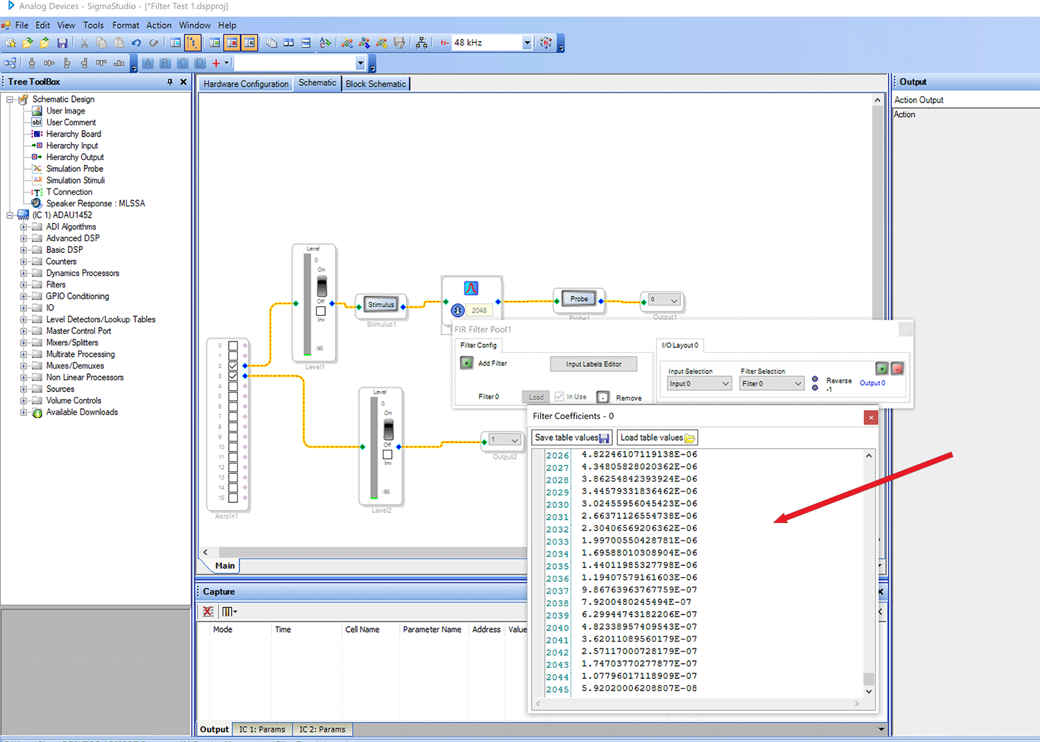Click the Paste clipboard icon
The width and height of the screenshot is (1040, 742).
119,43
